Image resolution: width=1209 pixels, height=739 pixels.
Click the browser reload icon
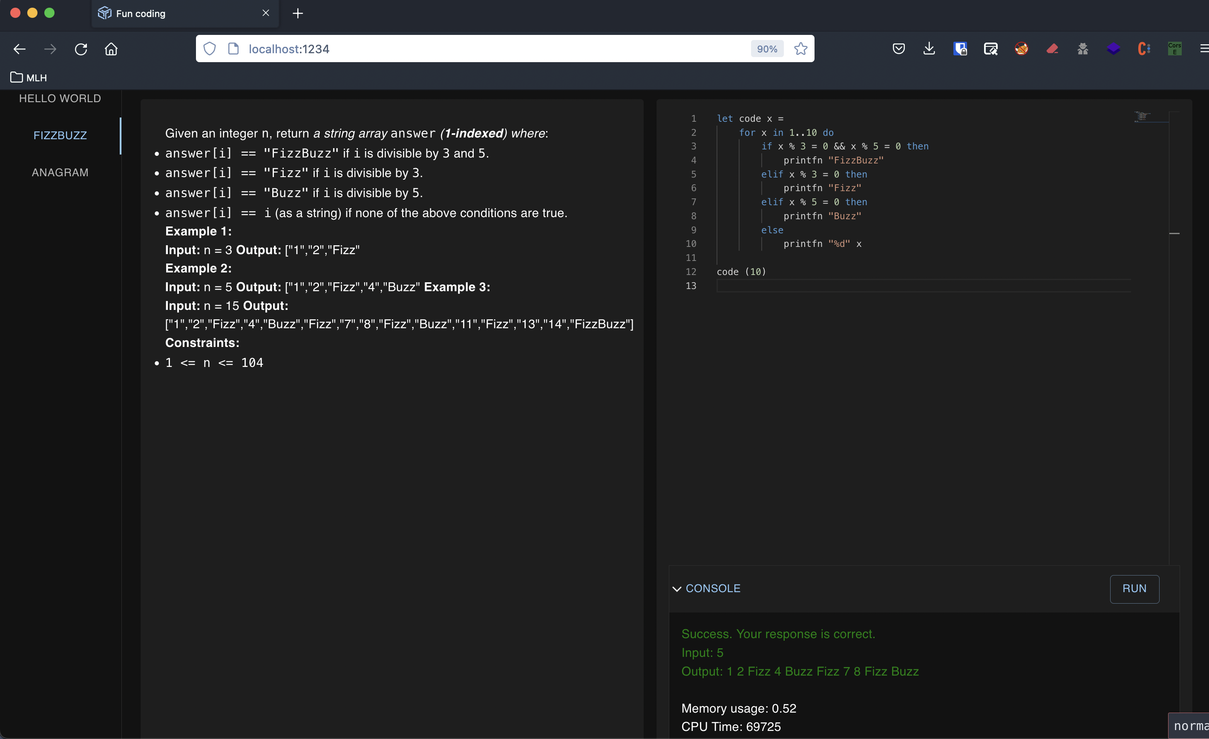click(81, 49)
